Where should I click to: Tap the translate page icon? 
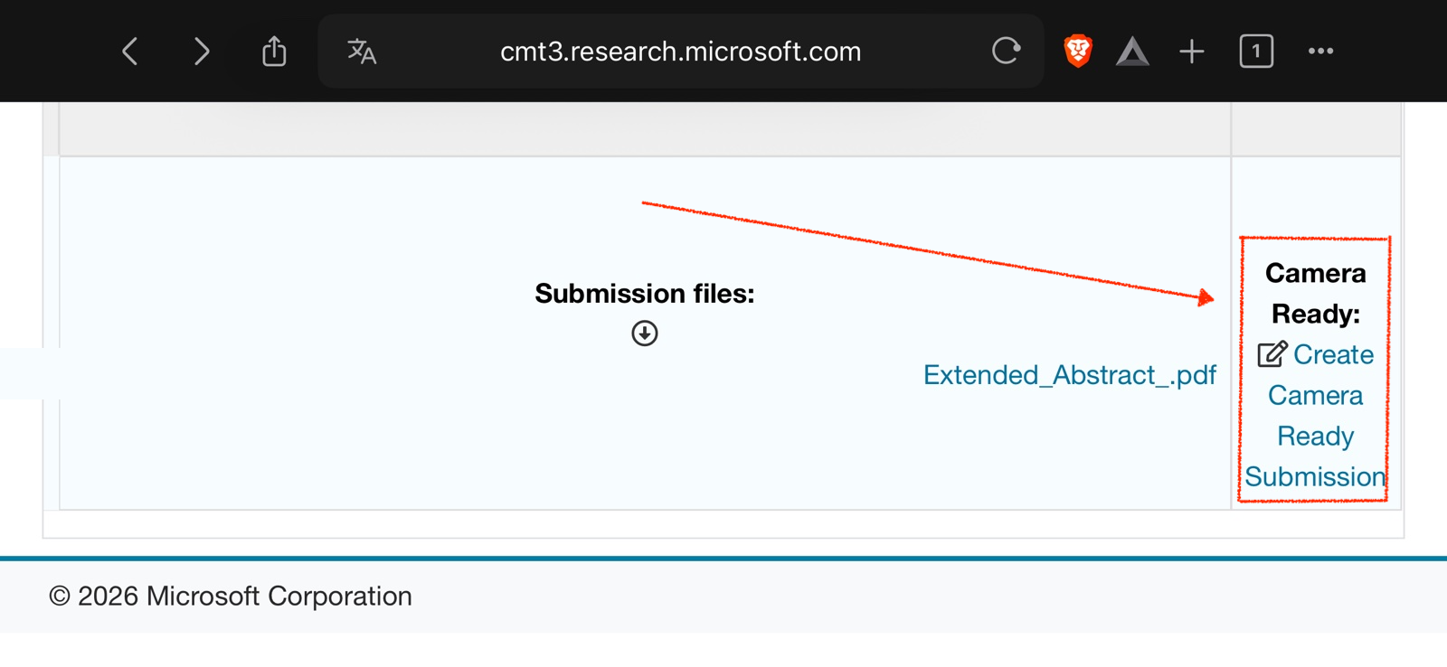pyautogui.click(x=362, y=52)
